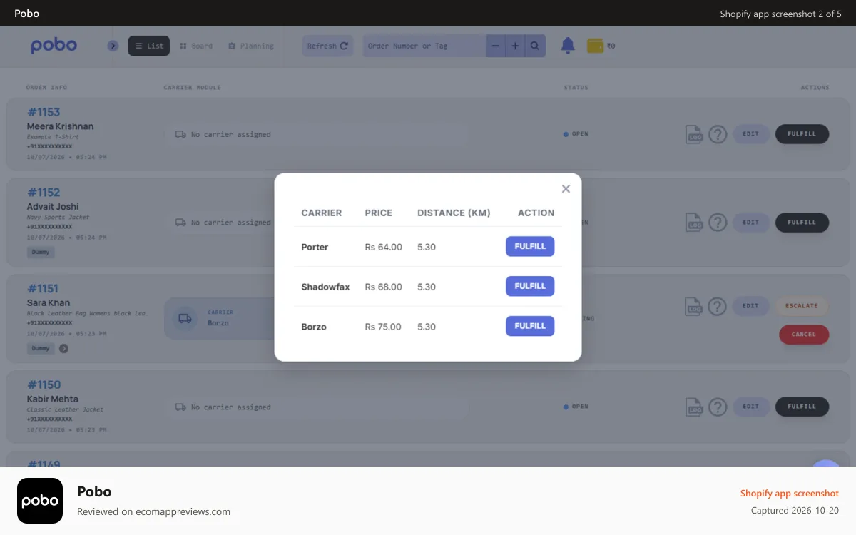
Task: Open the wallet balance icon
Action: [x=595, y=46]
